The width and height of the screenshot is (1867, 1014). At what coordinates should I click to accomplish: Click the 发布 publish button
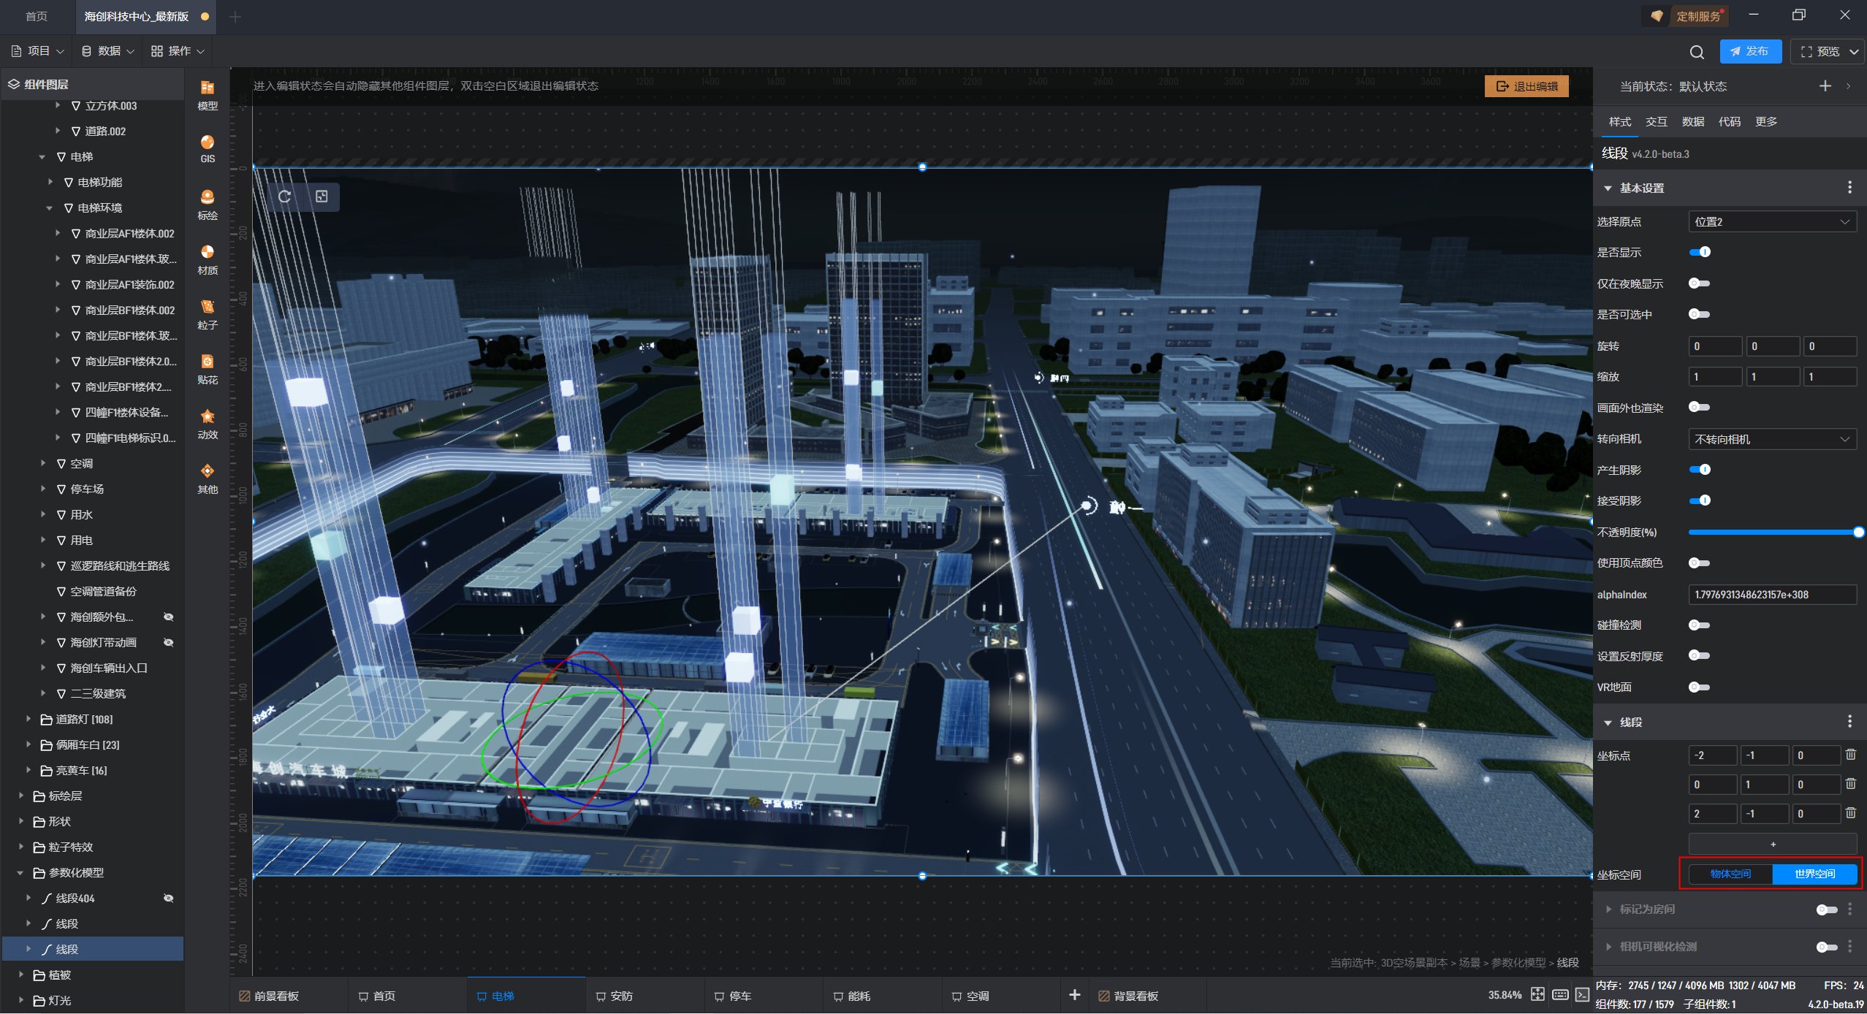click(x=1750, y=52)
